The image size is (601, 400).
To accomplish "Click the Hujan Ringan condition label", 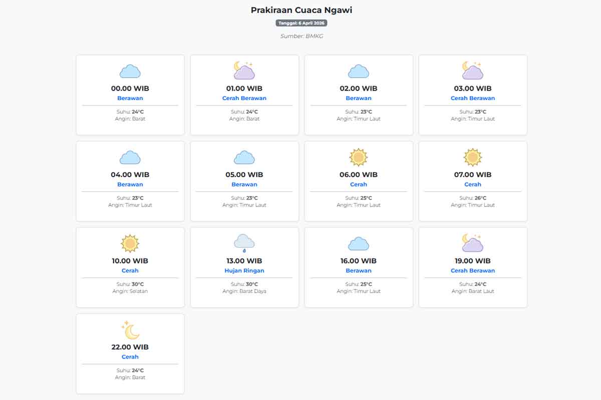I will 244,270.
